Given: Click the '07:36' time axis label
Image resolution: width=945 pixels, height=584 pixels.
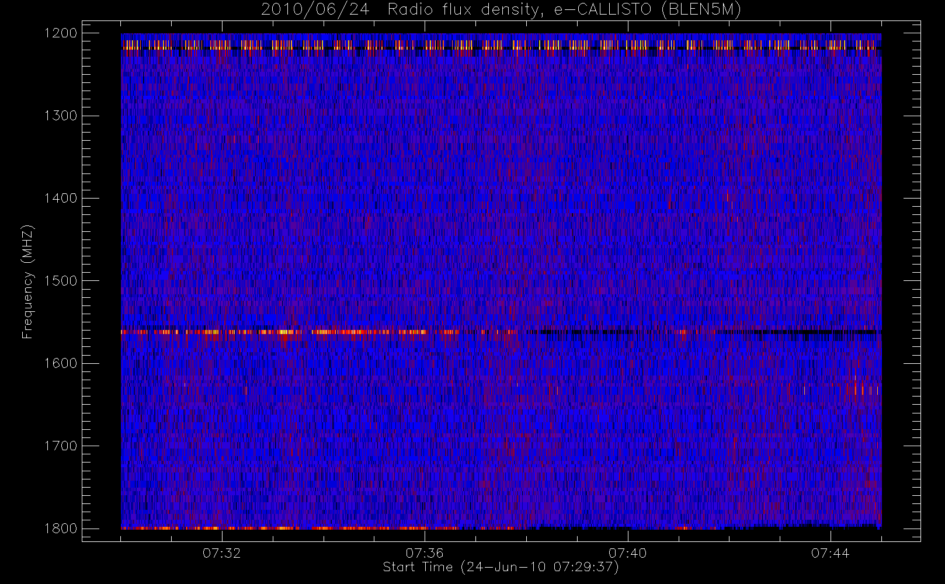Looking at the screenshot, I should [x=425, y=553].
